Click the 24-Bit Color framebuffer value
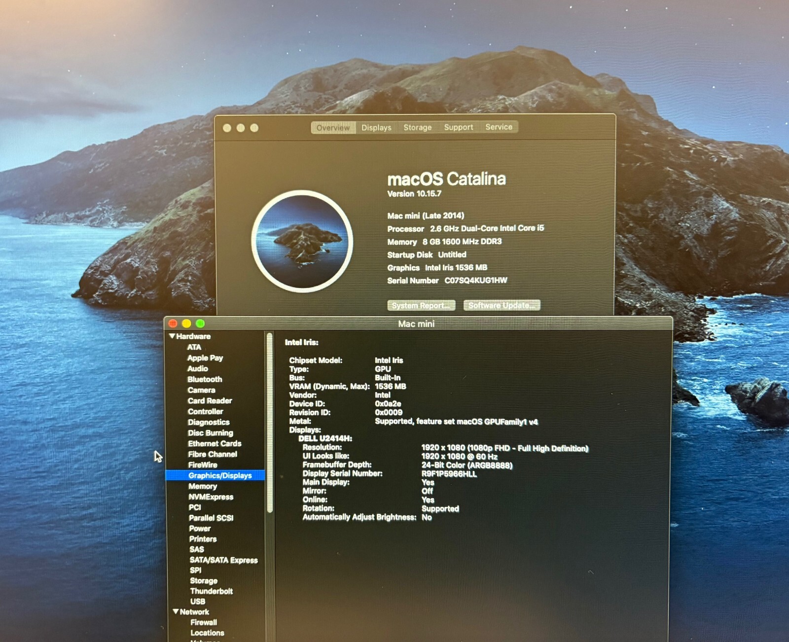The height and width of the screenshot is (642, 789). (x=467, y=465)
